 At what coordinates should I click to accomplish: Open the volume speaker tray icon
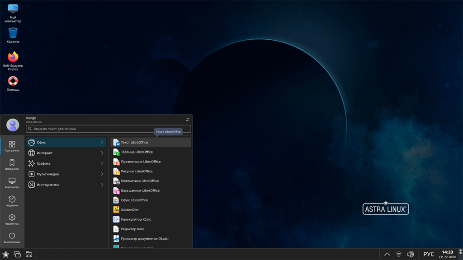[x=410, y=254]
